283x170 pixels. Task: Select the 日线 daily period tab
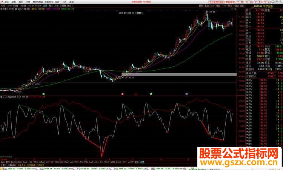pyautogui.click(x=45, y=6)
